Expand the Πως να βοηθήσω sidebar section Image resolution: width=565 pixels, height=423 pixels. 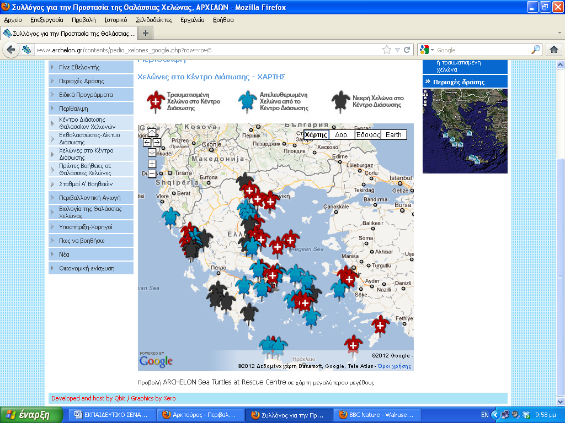tap(91, 241)
